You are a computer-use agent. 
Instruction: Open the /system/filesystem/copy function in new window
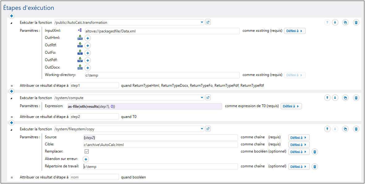point(208,129)
